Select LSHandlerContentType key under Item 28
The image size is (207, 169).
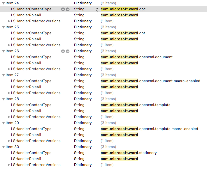pos(31,105)
